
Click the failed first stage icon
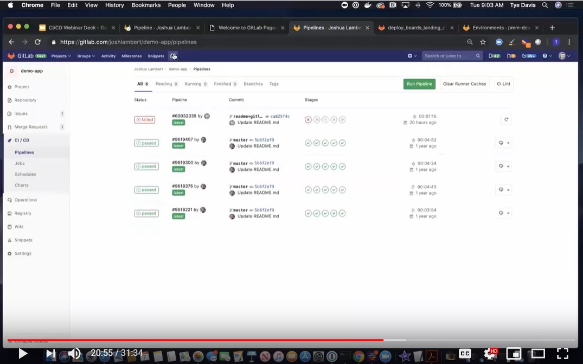pos(308,120)
